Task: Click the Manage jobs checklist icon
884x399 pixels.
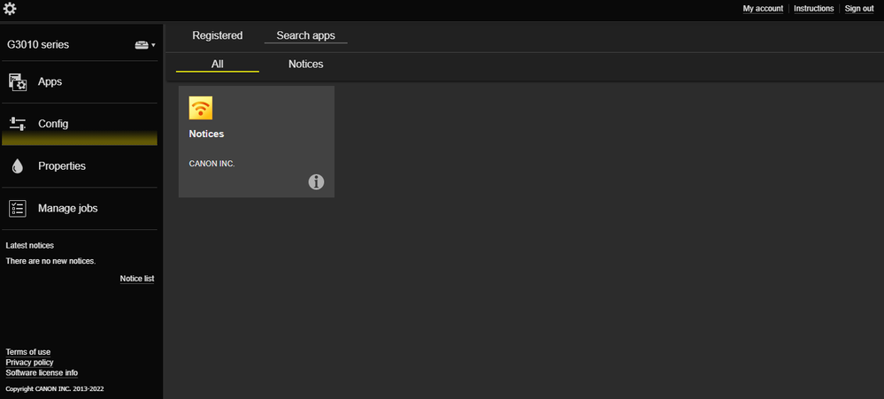Action: coord(18,209)
